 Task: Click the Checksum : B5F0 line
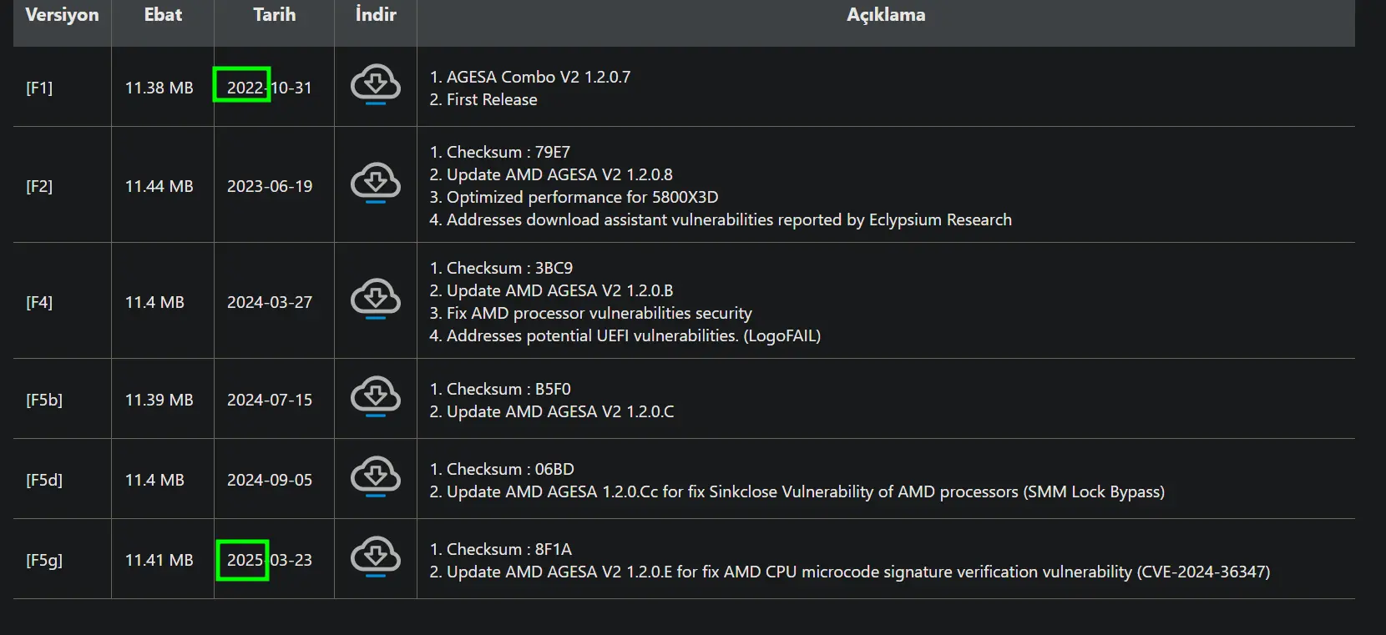(x=500, y=389)
